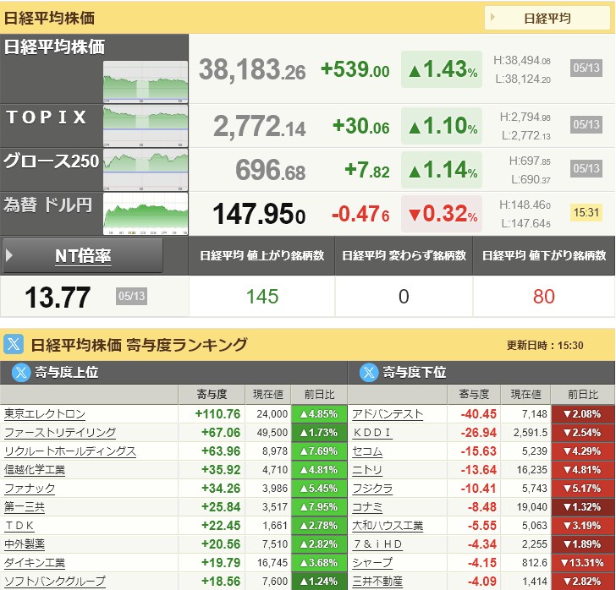
Task: Open the アドバンテスト stock link
Action: click(388, 413)
